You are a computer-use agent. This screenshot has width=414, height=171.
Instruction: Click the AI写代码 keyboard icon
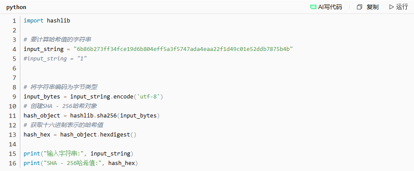[x=313, y=7]
